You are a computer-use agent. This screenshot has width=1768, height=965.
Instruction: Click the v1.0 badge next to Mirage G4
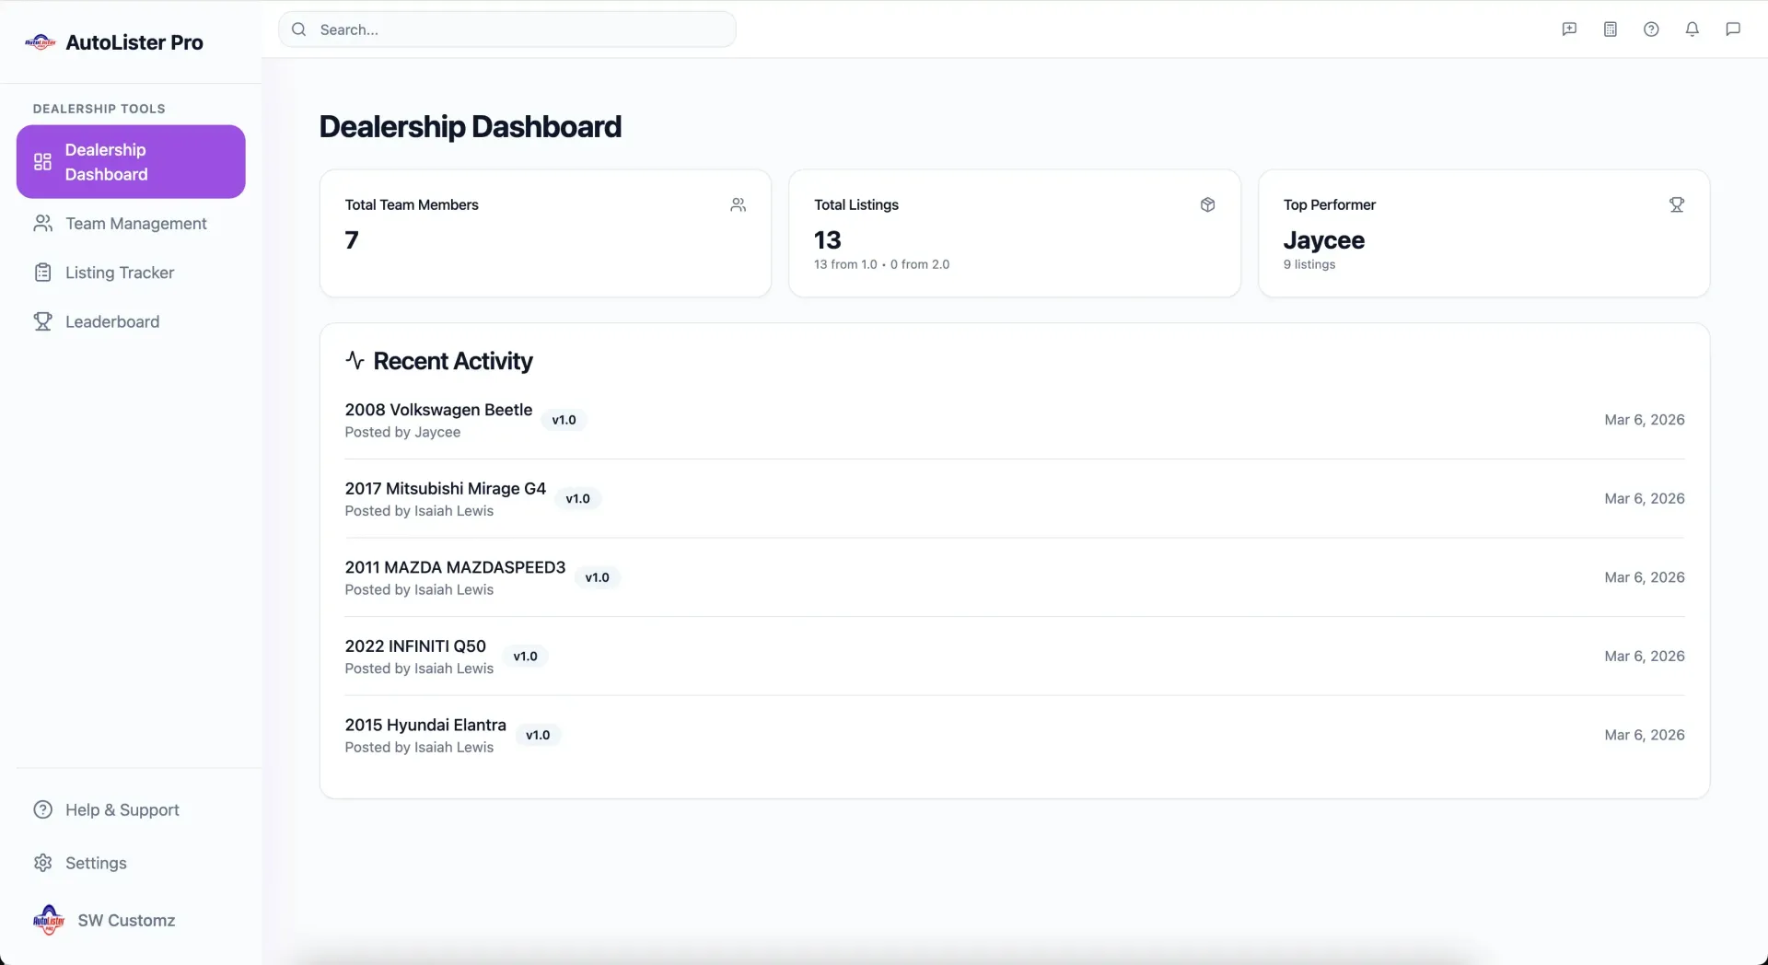[x=577, y=498]
